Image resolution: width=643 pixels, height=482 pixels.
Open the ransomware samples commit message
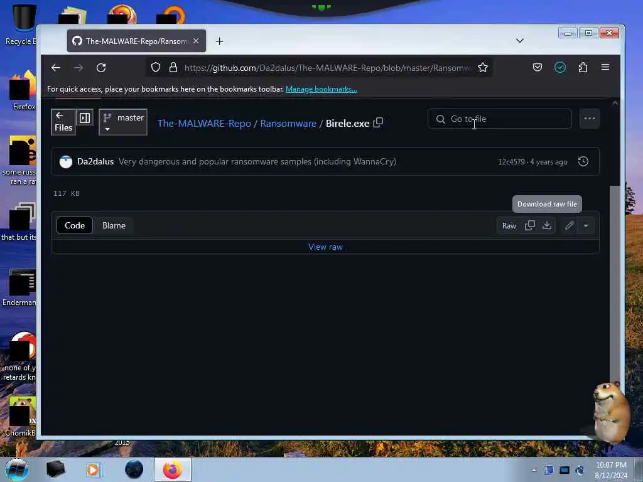point(257,161)
